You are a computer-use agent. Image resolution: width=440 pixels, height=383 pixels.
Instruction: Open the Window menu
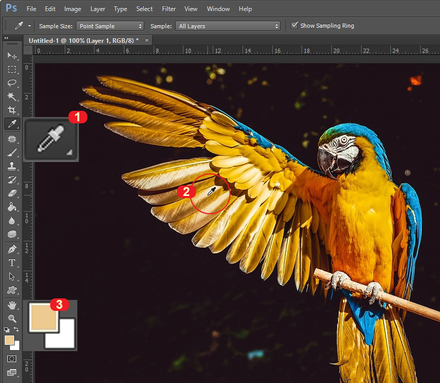pyautogui.click(x=218, y=9)
